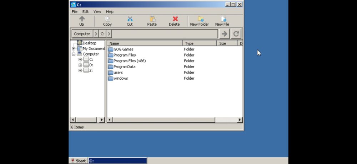
Task: Expand the C: drive tree node
Action: [x=80, y=60]
